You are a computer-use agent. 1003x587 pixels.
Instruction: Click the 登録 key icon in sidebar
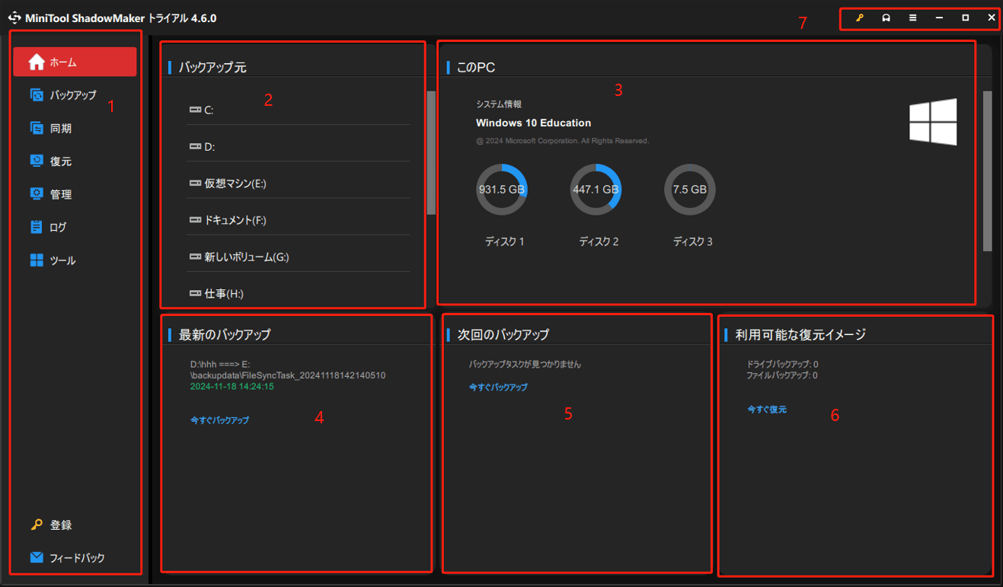(37, 525)
